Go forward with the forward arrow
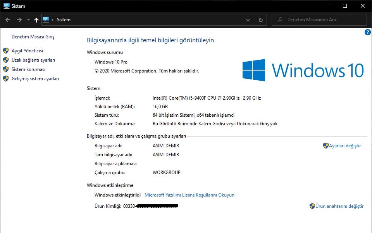The width and height of the screenshot is (372, 233). click(x=19, y=20)
